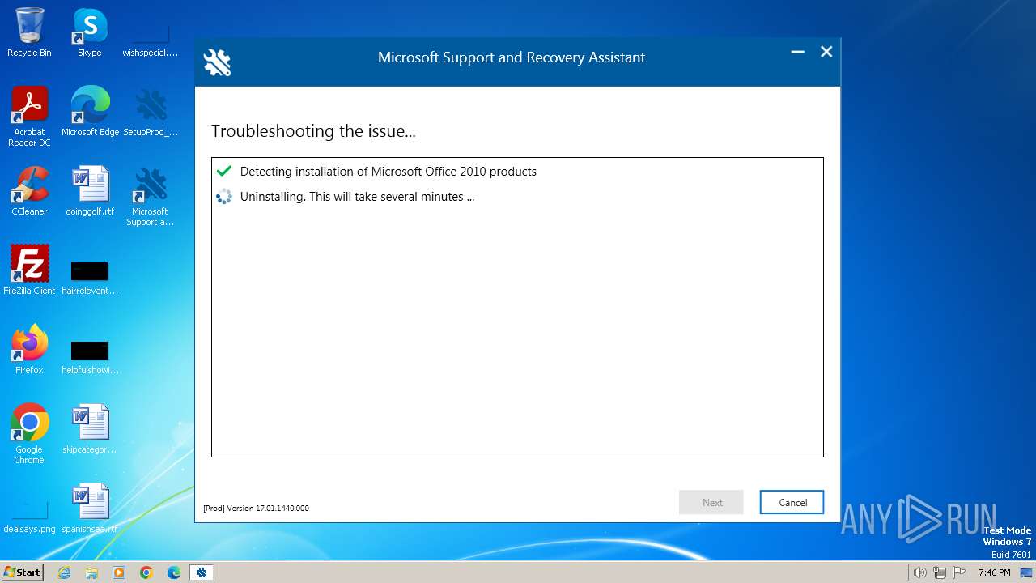Open the Start menu

(x=22, y=572)
